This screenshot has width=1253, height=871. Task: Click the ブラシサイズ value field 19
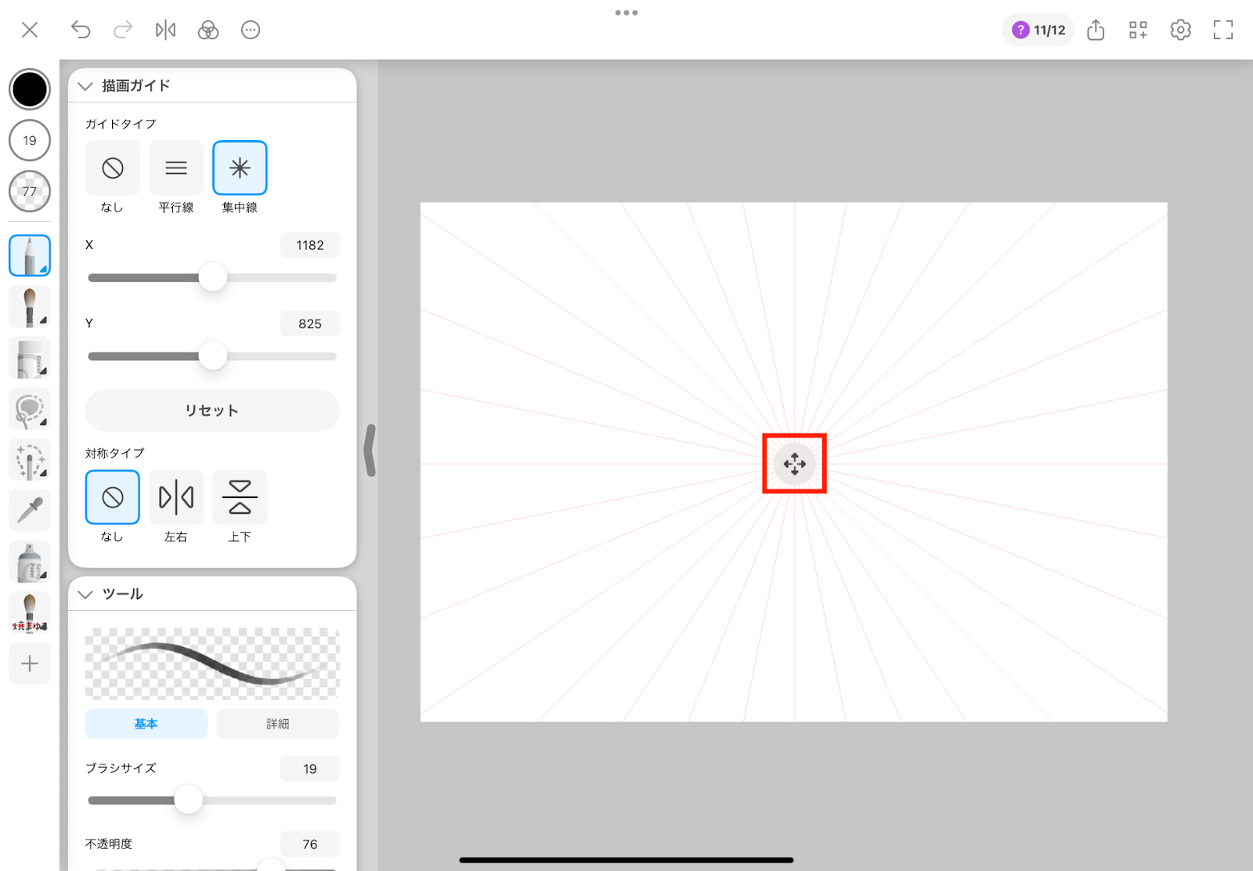(x=309, y=768)
